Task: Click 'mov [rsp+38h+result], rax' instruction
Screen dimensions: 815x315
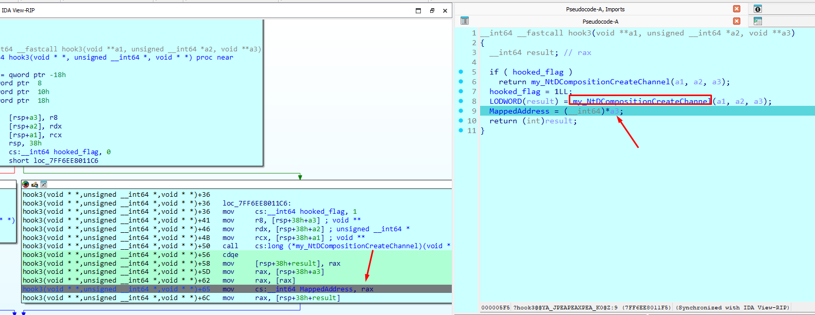Action: click(281, 264)
